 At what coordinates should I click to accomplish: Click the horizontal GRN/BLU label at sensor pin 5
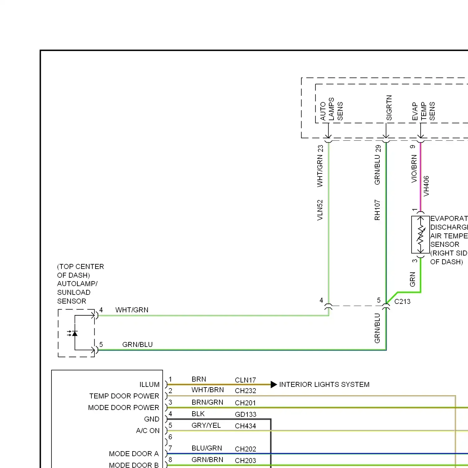(137, 344)
